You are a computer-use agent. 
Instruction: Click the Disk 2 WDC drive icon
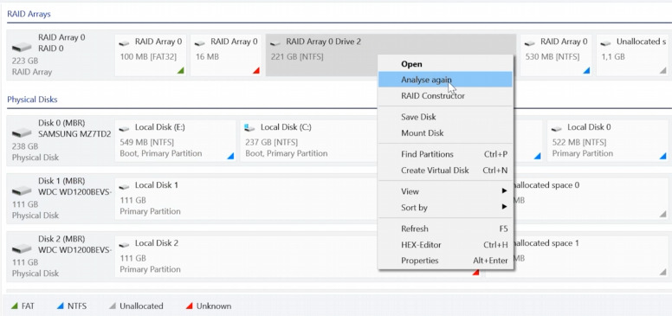click(22, 248)
